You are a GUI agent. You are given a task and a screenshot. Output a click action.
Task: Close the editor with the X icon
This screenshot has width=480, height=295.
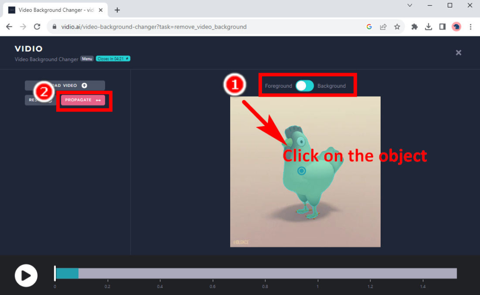click(458, 53)
